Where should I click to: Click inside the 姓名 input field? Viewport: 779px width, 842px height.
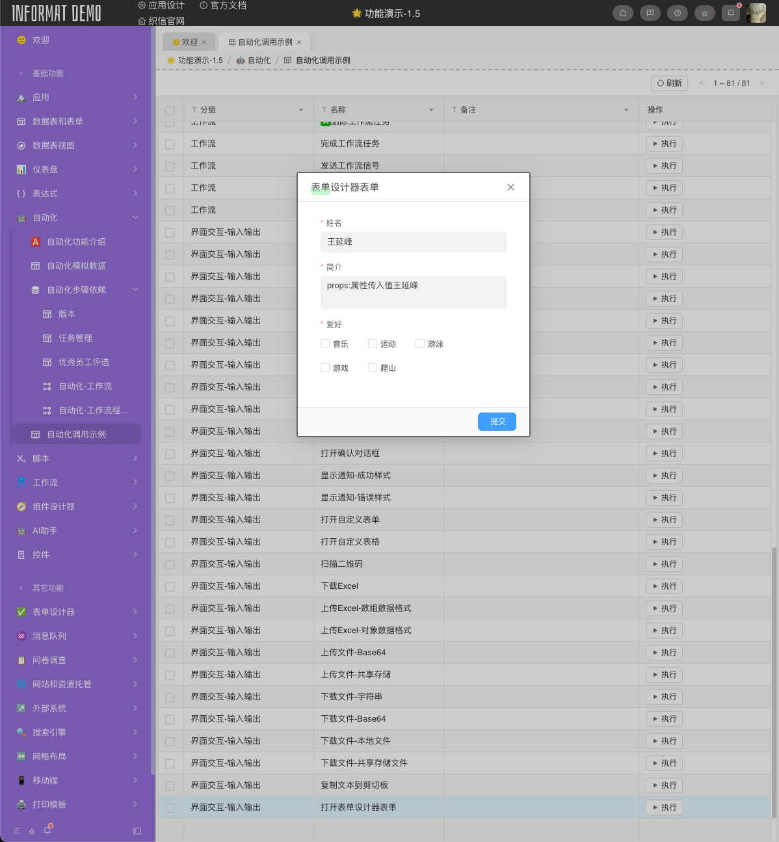(x=413, y=242)
